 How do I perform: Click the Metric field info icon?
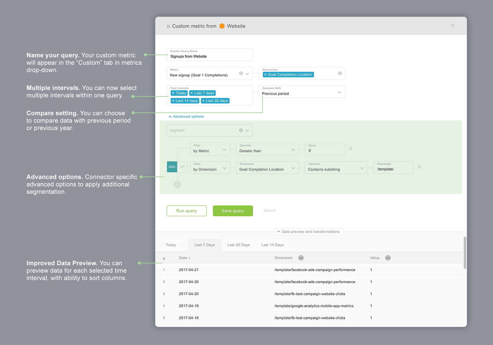coord(241,73)
